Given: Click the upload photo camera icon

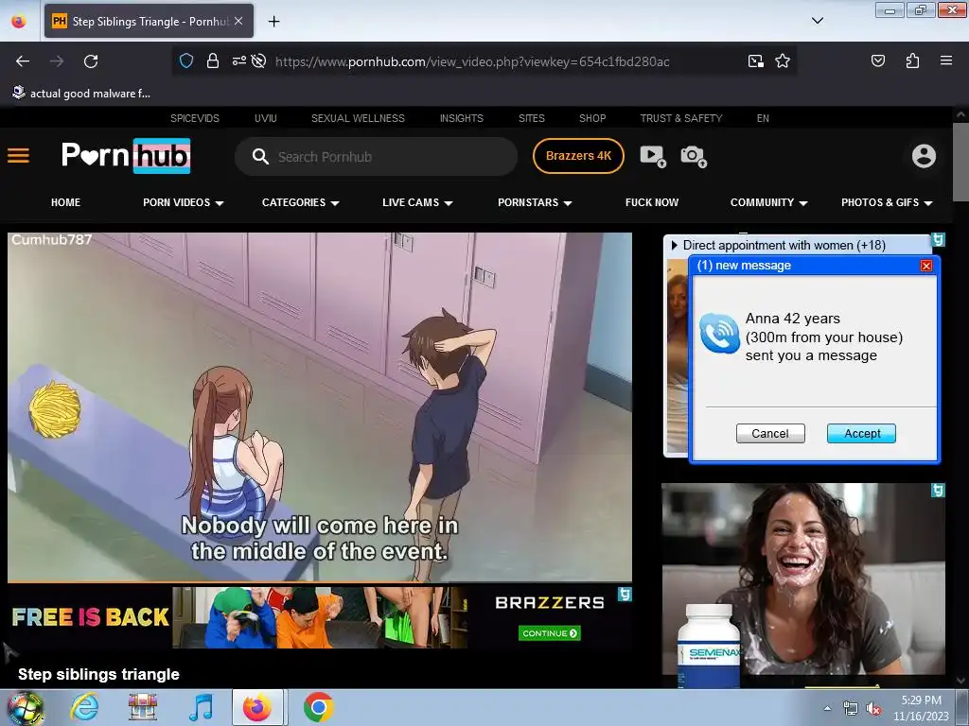Looking at the screenshot, I should pos(694,156).
